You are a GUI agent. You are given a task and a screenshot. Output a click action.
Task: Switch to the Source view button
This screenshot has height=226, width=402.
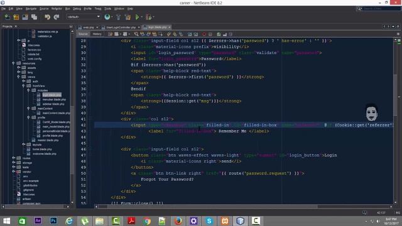tap(83, 34)
